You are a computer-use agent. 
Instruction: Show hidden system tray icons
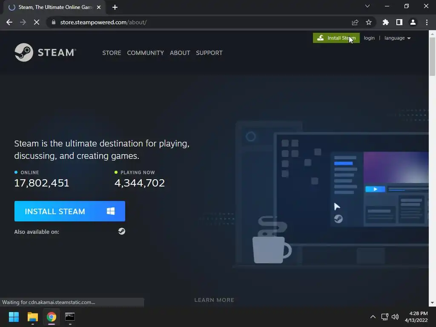[373, 317]
